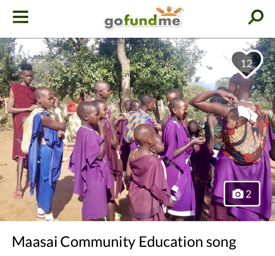Screen dimensions: 275x256
Task: Open the campaign photo gallery button
Action: pos(242,194)
